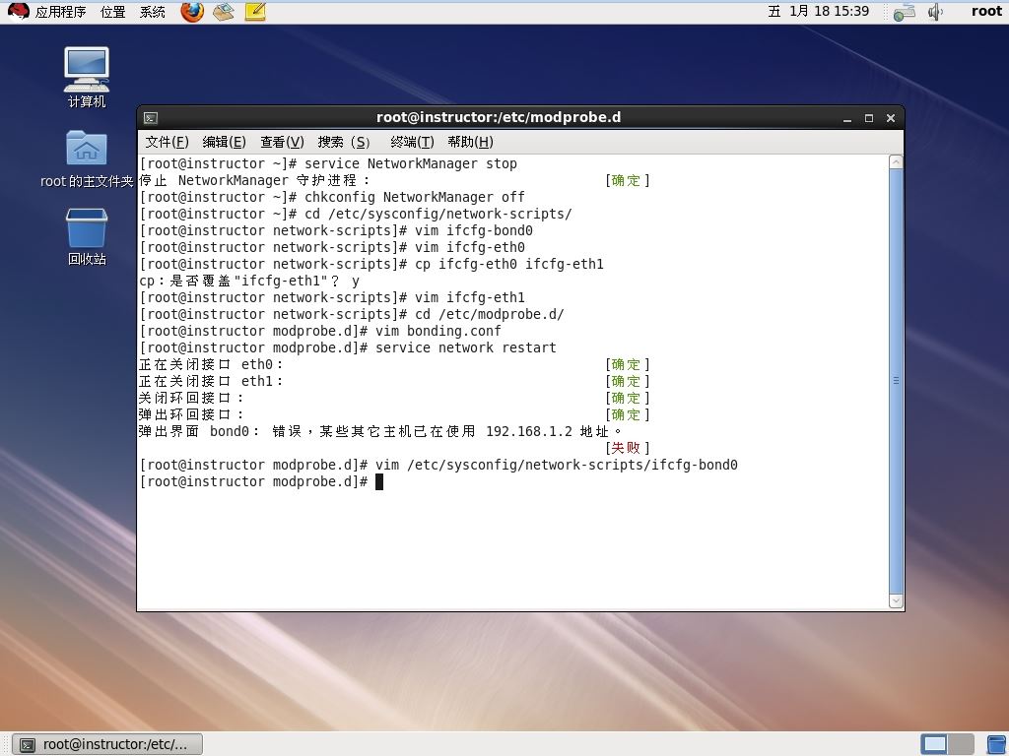Screen dimensions: 1009x756
Task: Click the Red Hat logo in the top panel
Action: coord(18,12)
